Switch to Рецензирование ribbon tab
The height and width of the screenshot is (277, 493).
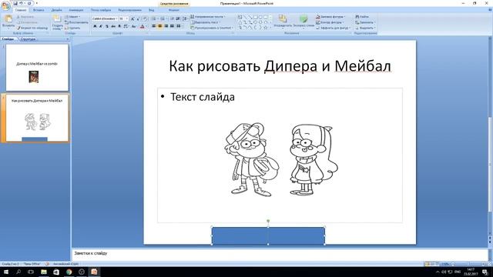pyautogui.click(x=130, y=10)
